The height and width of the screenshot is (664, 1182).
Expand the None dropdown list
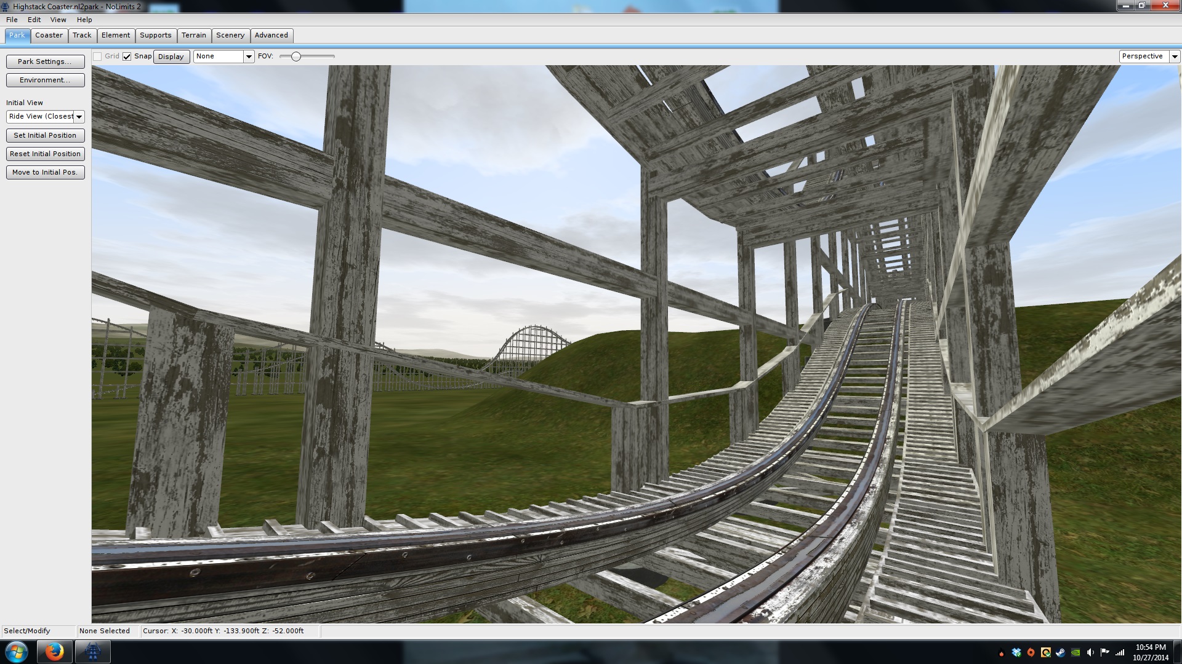coord(249,57)
